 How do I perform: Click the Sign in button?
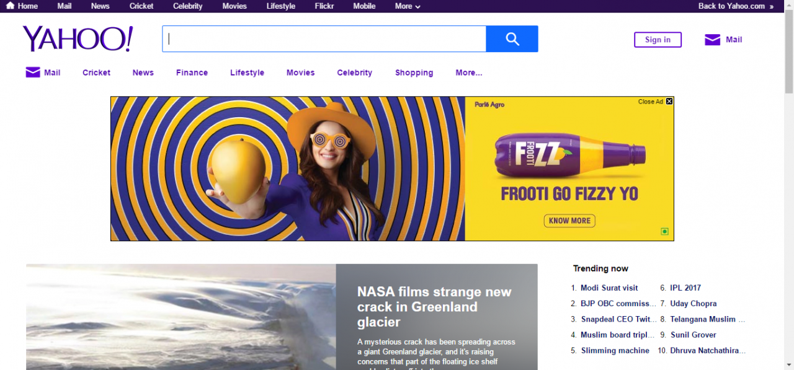coord(658,40)
